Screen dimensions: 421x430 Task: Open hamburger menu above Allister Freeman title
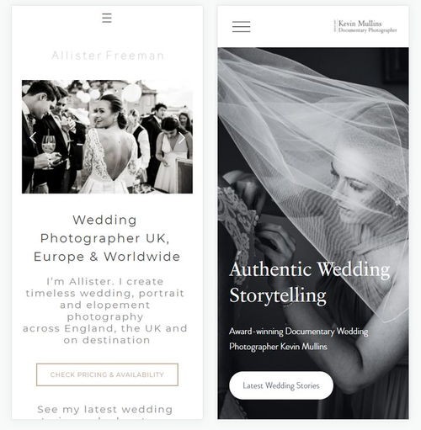click(x=107, y=18)
